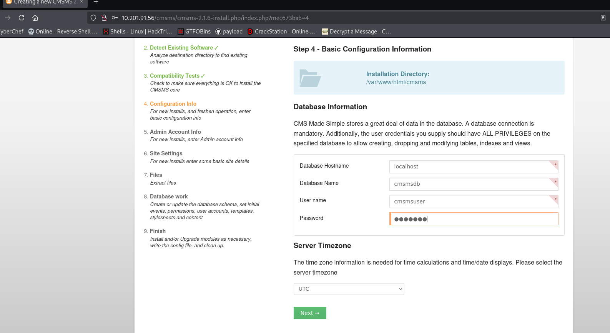Click the User name field

pyautogui.click(x=474, y=201)
